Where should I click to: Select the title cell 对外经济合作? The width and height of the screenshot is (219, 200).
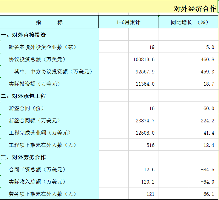(195, 9)
